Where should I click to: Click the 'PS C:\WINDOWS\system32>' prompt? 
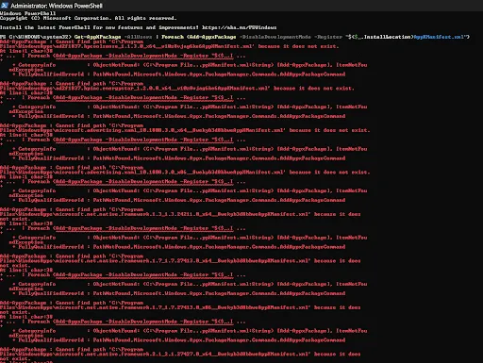pos(36,37)
